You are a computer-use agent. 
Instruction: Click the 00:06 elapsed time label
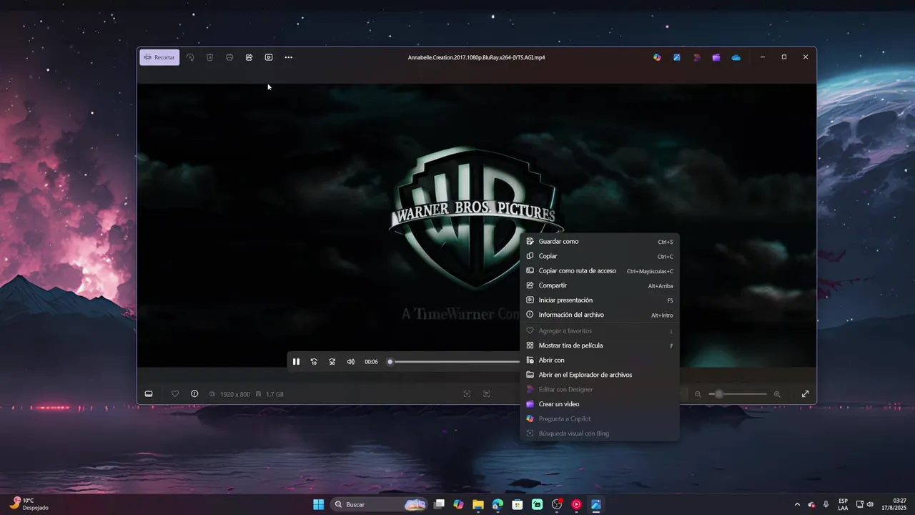371,362
